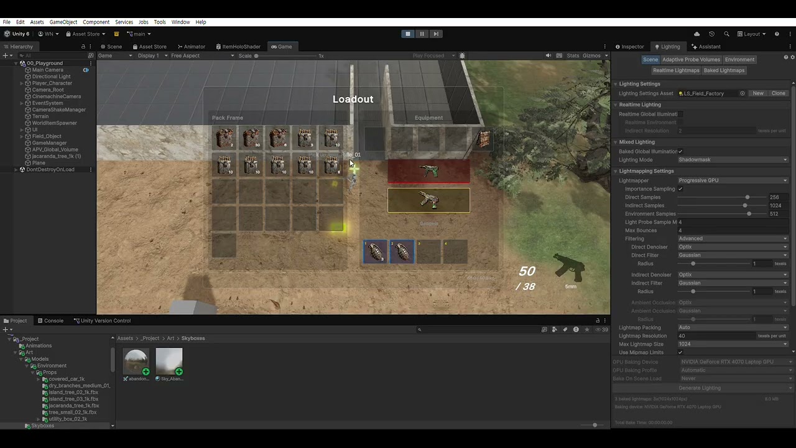Open the yellow package store icon
Image resolution: width=796 pixels, height=448 pixels.
point(116,34)
